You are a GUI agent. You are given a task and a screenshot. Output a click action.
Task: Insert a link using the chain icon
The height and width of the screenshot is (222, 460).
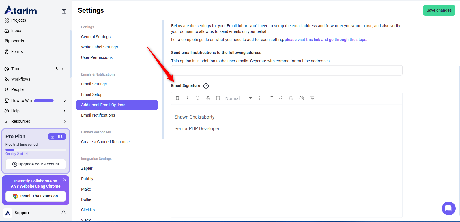[x=281, y=98]
